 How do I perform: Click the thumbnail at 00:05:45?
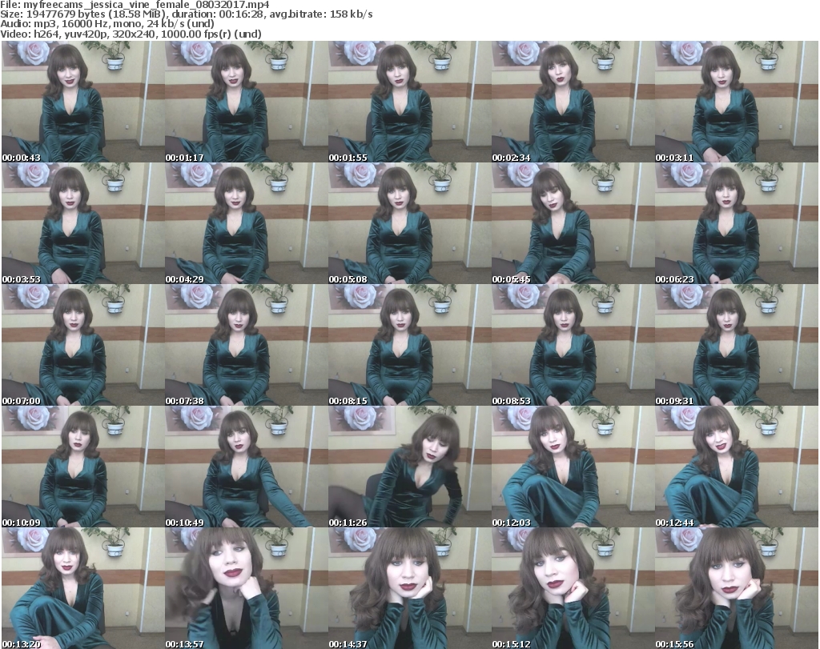573,223
